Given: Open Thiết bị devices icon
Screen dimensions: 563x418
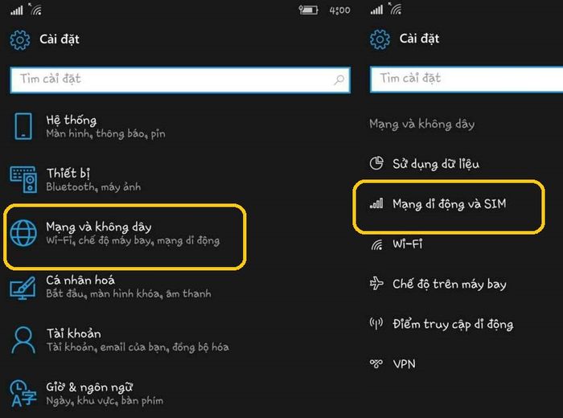Looking at the screenshot, I should point(23,179).
